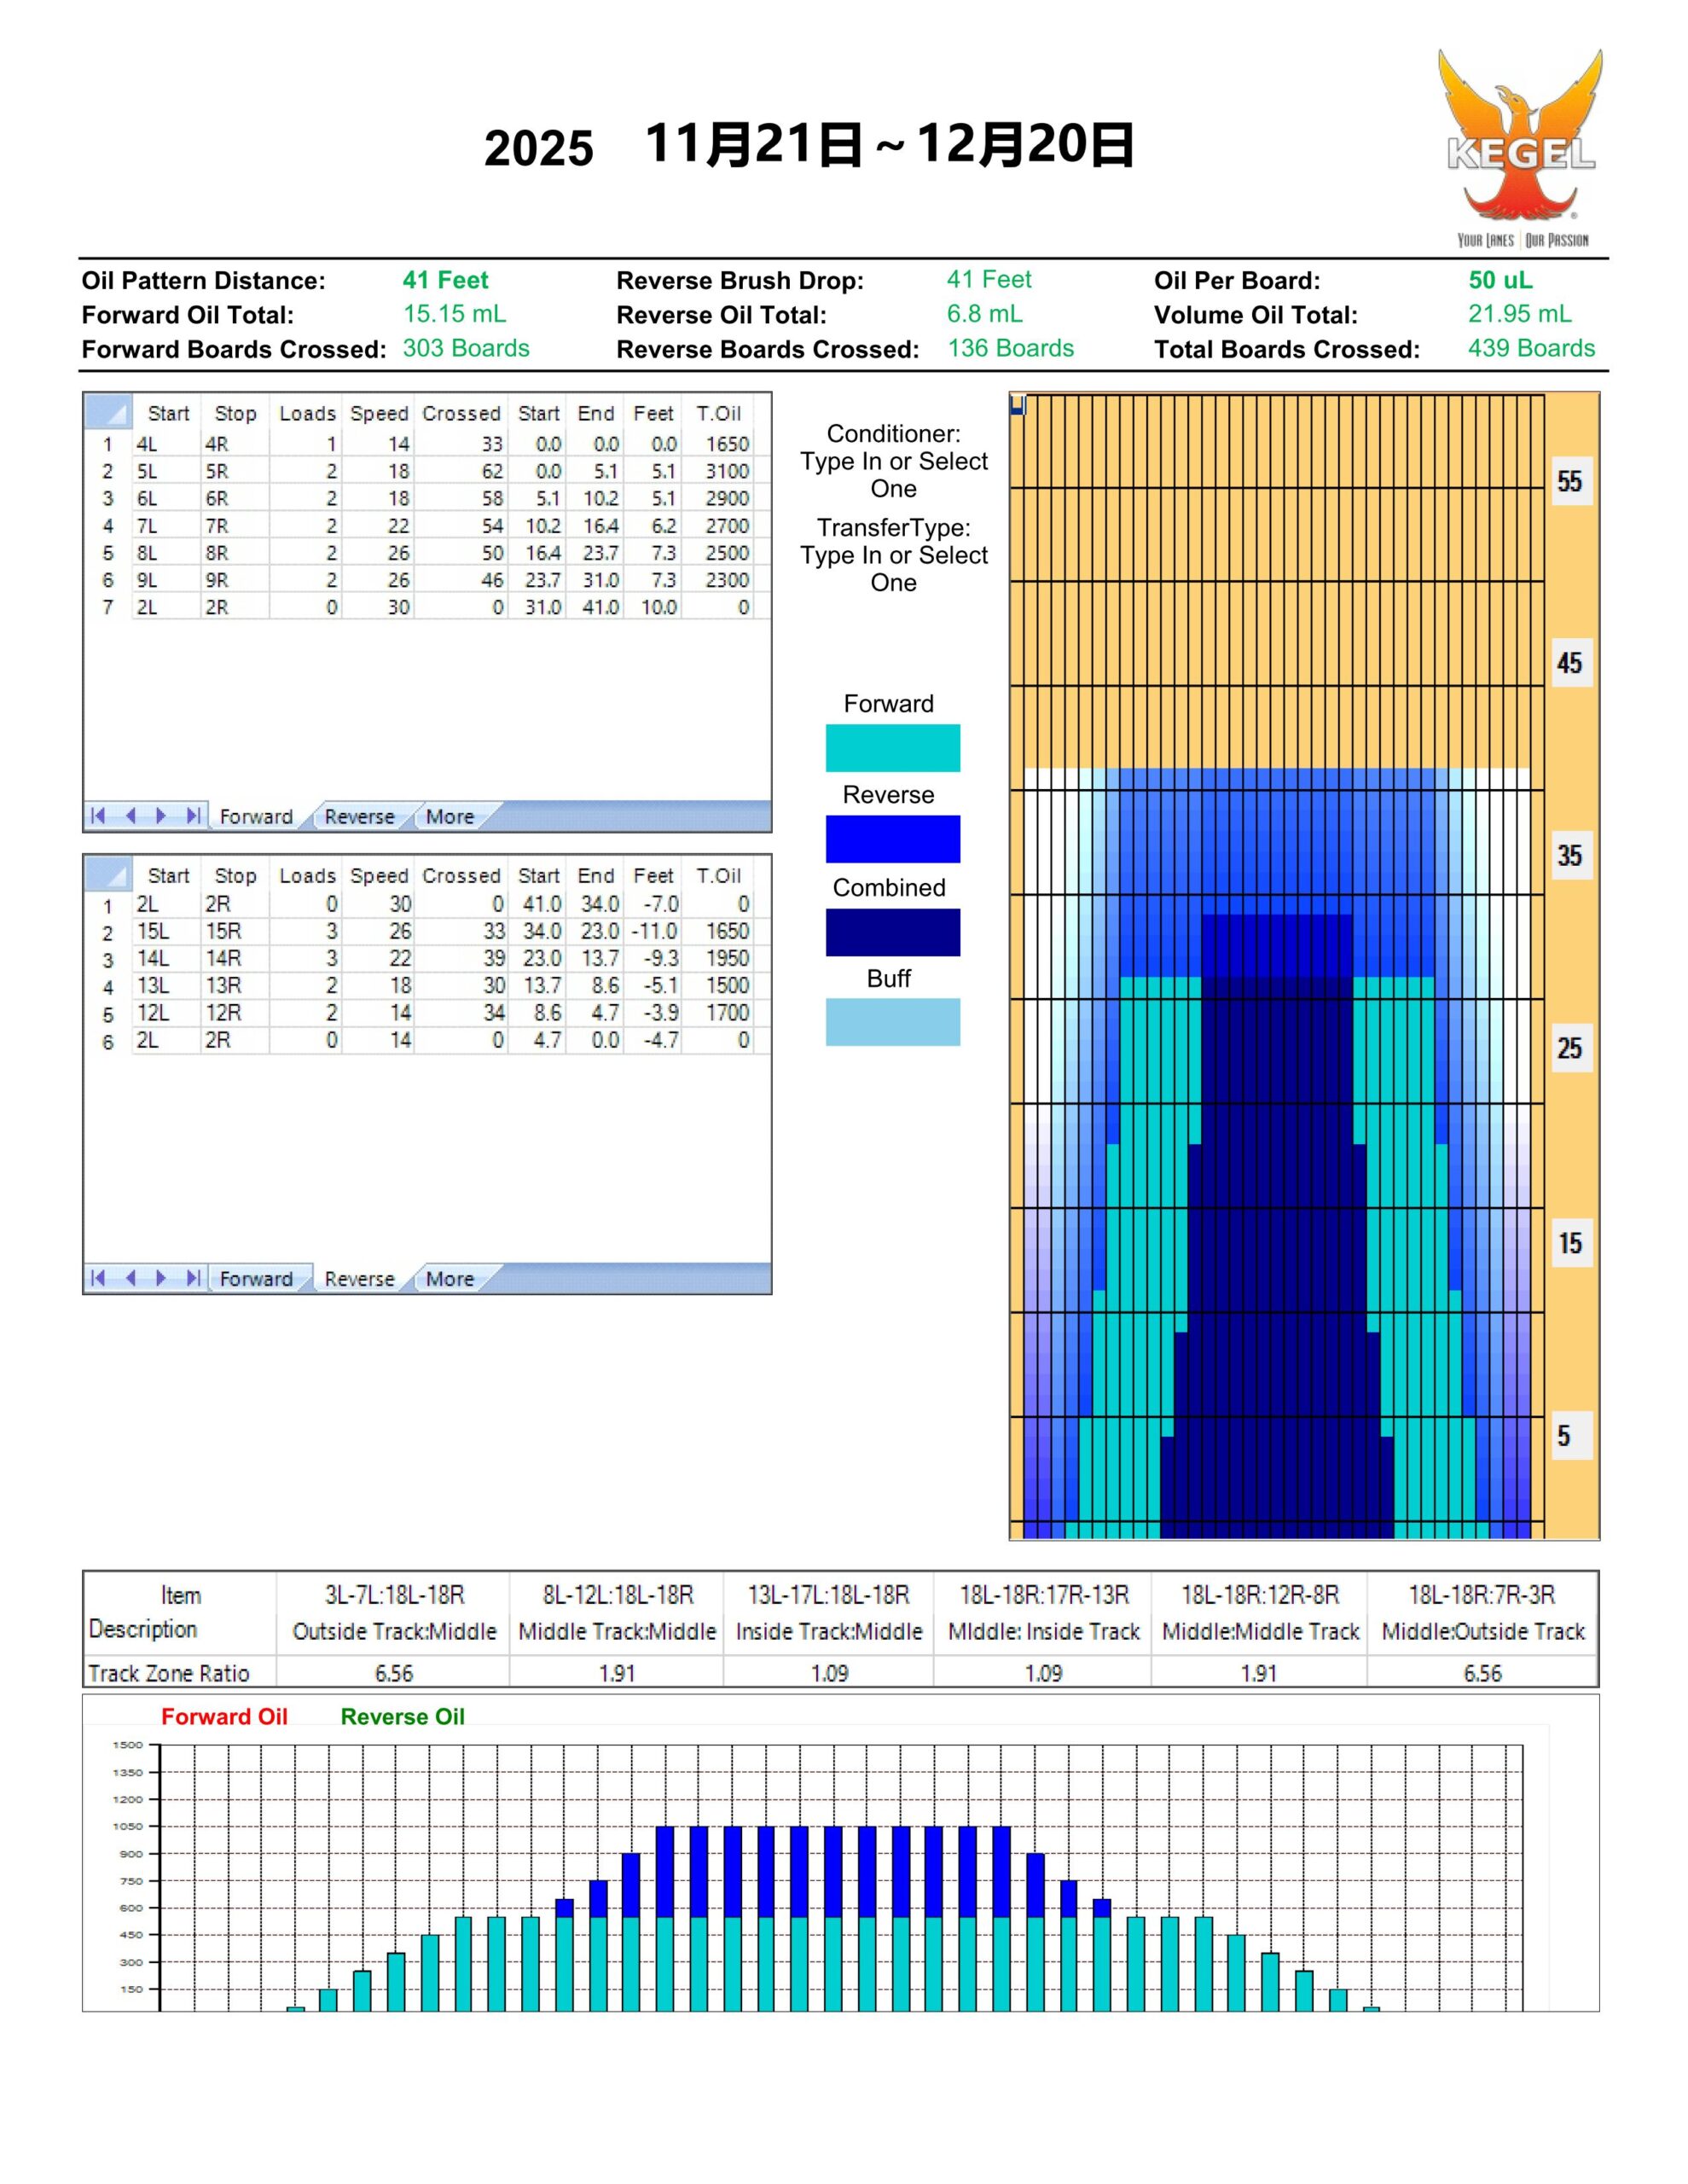This screenshot has width=1688, height=2184.
Task: Select Forward tab in lower table
Action: (256, 1279)
